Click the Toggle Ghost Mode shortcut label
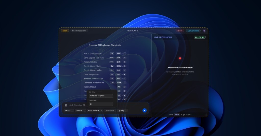The image size is (261, 136). tap(92, 66)
